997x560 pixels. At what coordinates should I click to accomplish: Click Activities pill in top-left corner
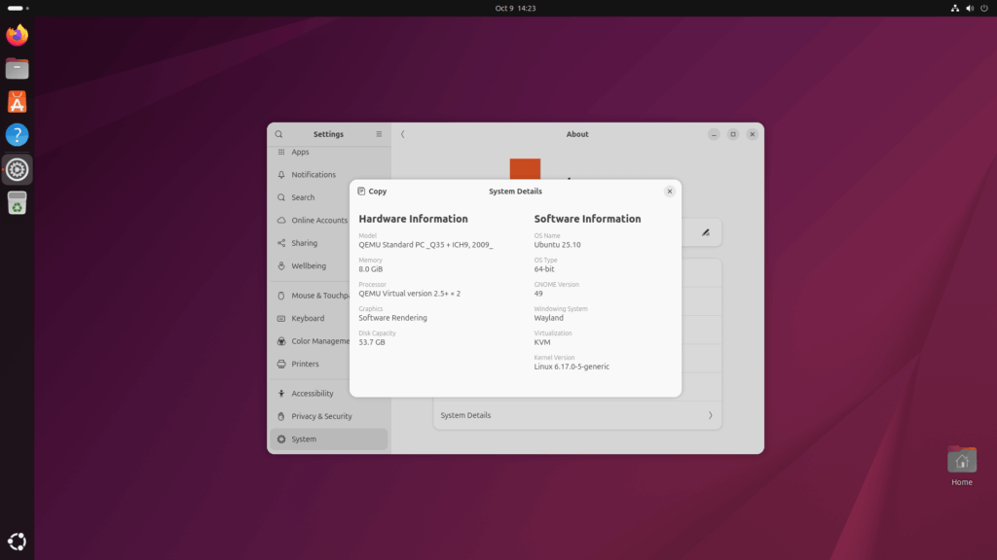(x=18, y=8)
